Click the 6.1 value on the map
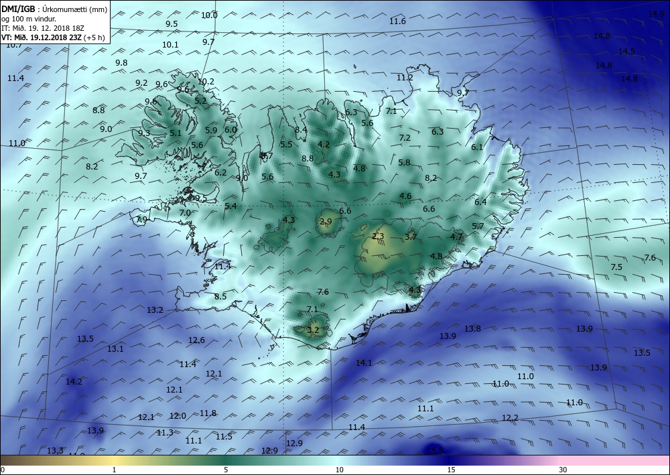This screenshot has height=475, width=670. click(x=477, y=147)
